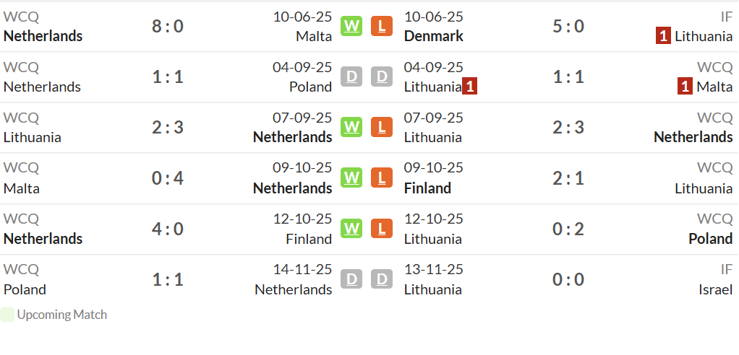Viewport: 739px width, 355px height.
Task: Select the Finland team name dated 09-10-25
Action: (x=427, y=188)
